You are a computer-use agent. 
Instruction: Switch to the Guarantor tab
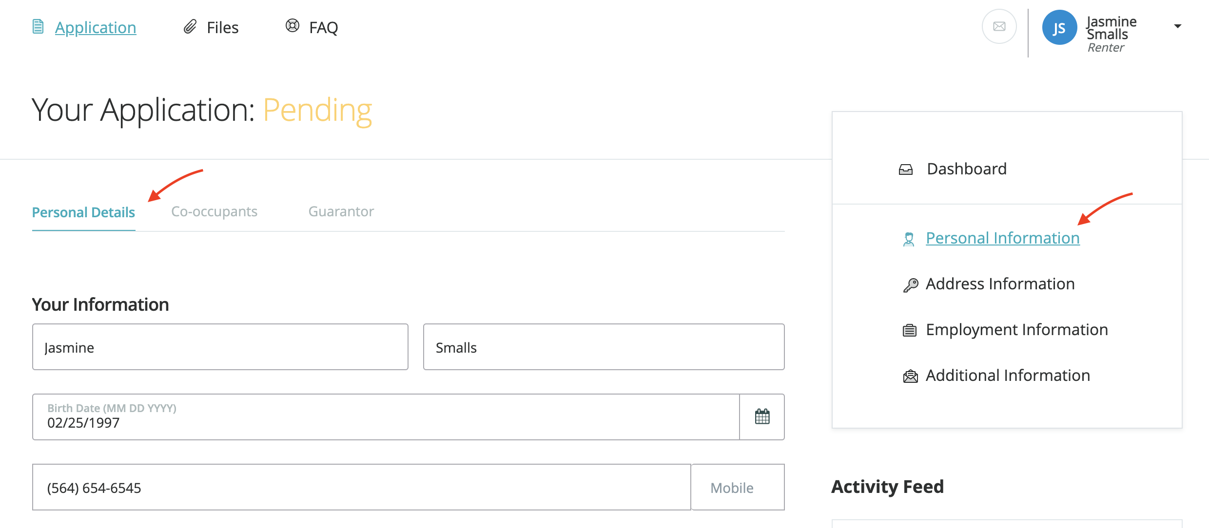click(x=341, y=212)
